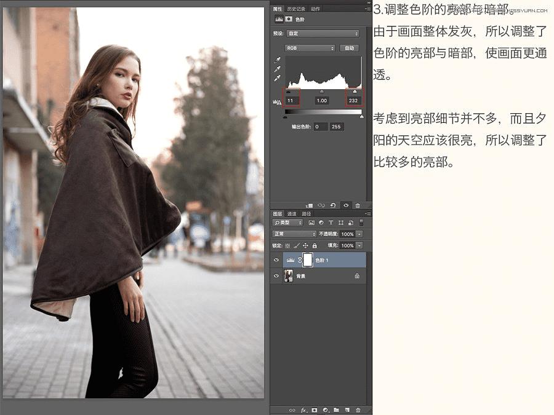Create a new group with folder icon

click(x=336, y=409)
